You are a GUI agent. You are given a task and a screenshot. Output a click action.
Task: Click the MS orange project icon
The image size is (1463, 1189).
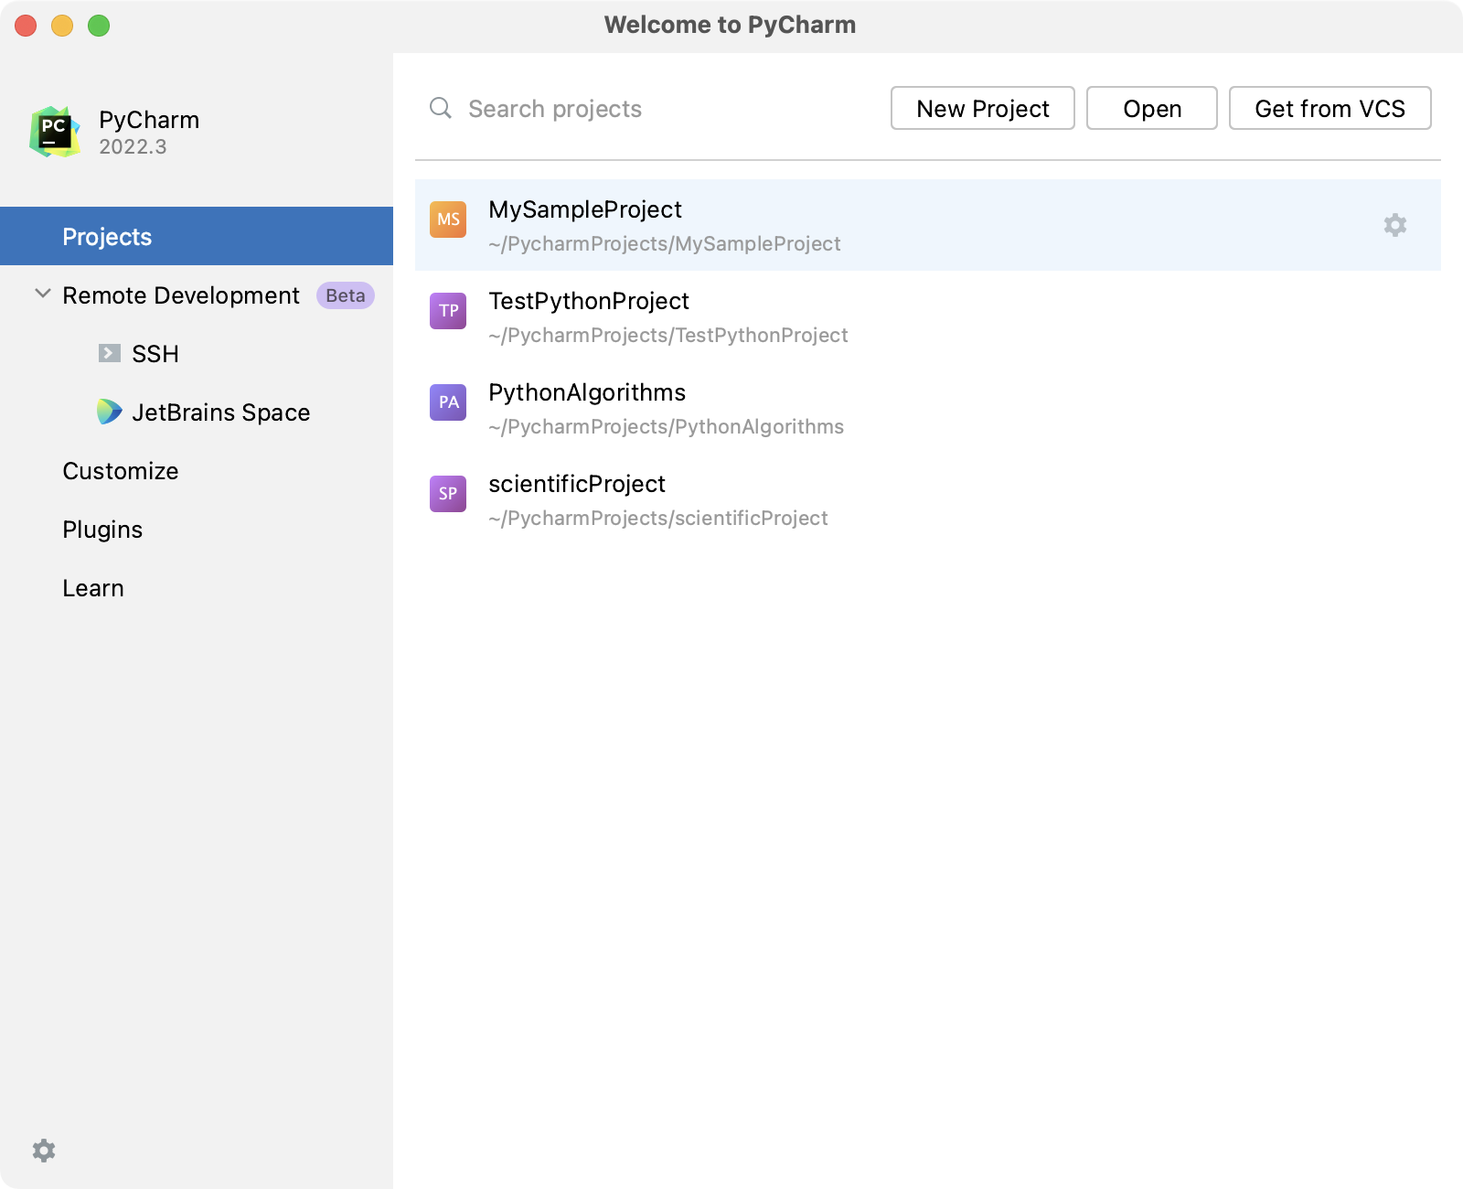click(448, 220)
